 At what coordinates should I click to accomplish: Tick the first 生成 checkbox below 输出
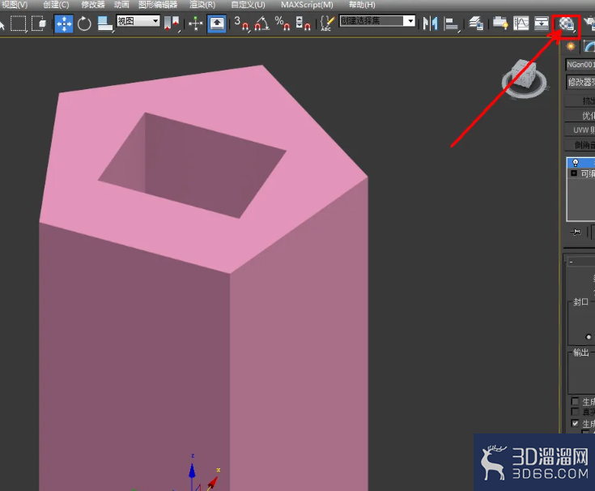[x=575, y=401]
